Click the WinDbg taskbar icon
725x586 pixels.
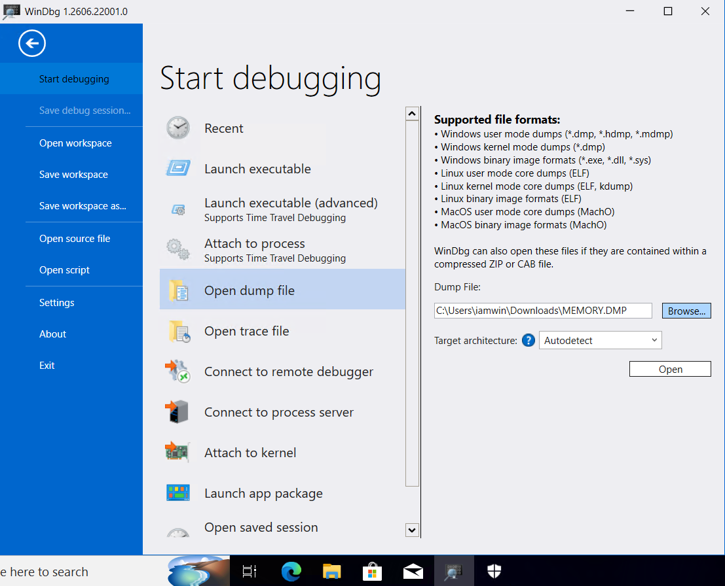(x=454, y=572)
